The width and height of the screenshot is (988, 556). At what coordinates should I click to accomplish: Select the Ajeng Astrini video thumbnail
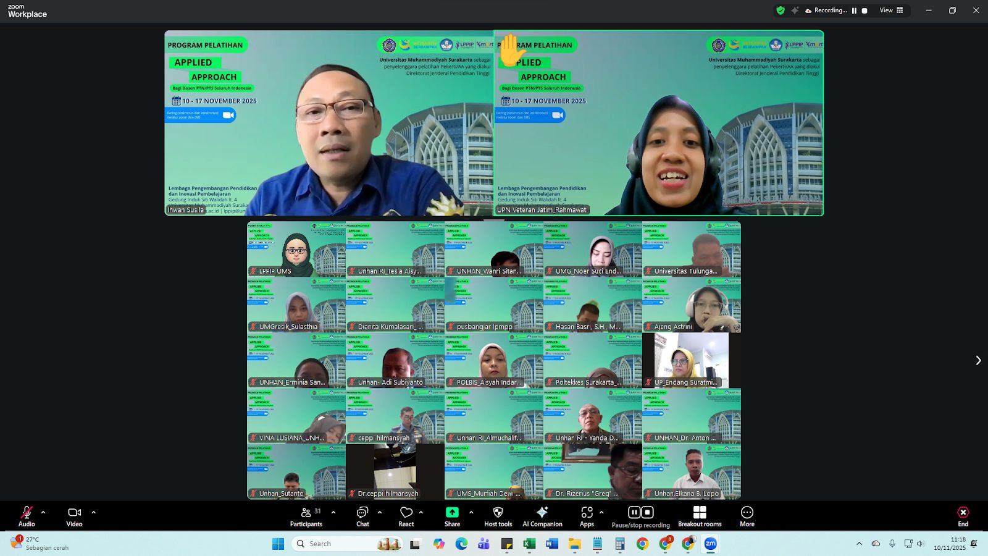pyautogui.click(x=692, y=305)
